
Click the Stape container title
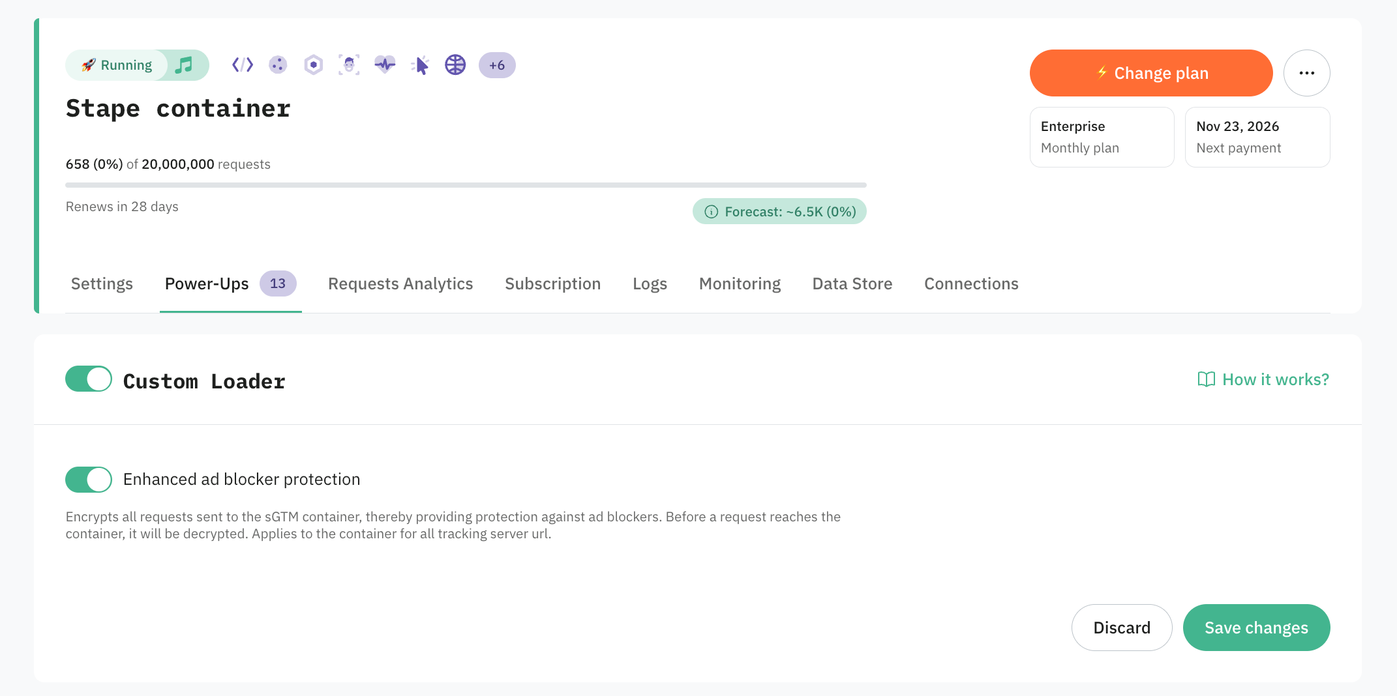[178, 108]
